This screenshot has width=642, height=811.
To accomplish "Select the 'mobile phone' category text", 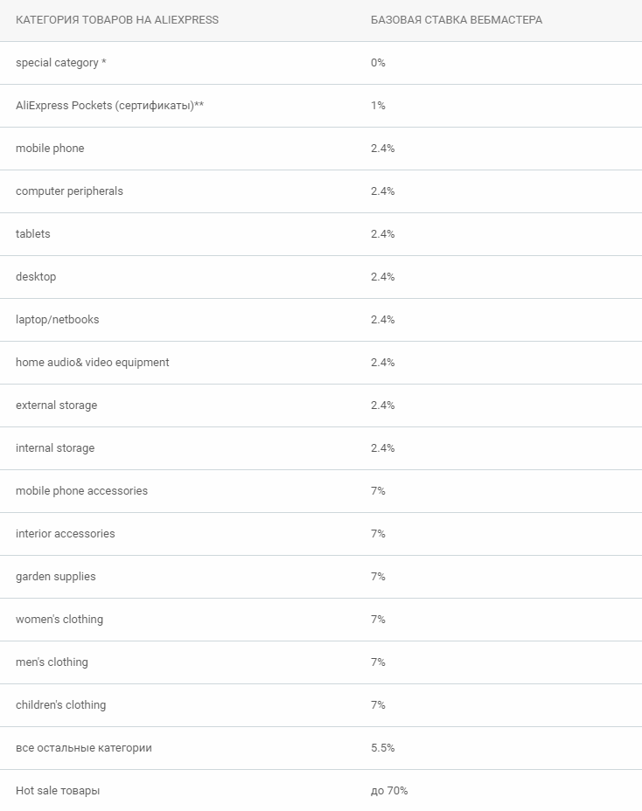I will coord(50,149).
